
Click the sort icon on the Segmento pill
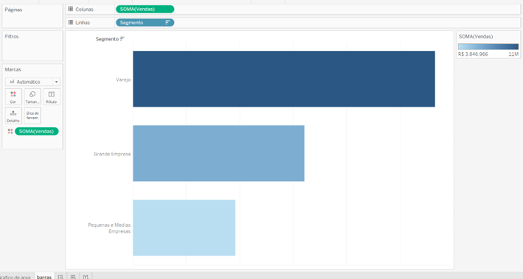(x=167, y=23)
